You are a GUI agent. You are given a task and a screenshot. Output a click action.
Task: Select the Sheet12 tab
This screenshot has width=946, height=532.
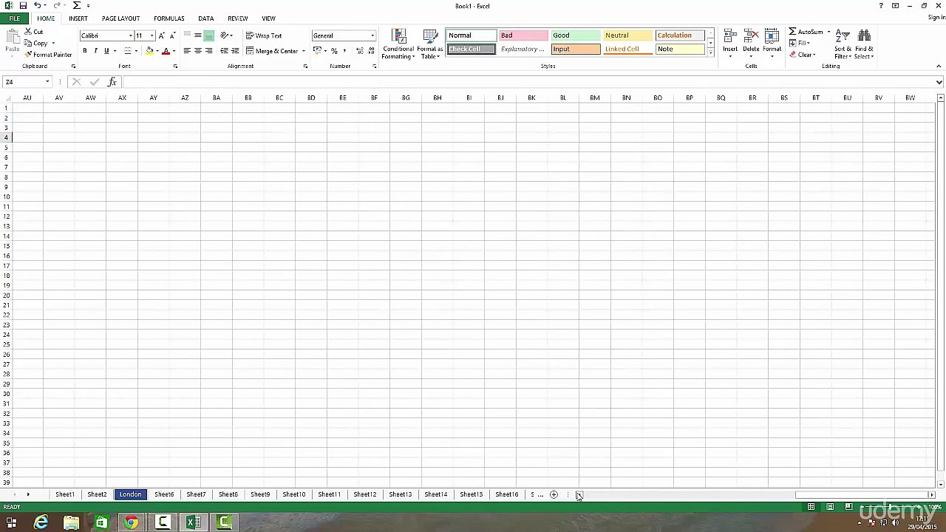point(364,495)
